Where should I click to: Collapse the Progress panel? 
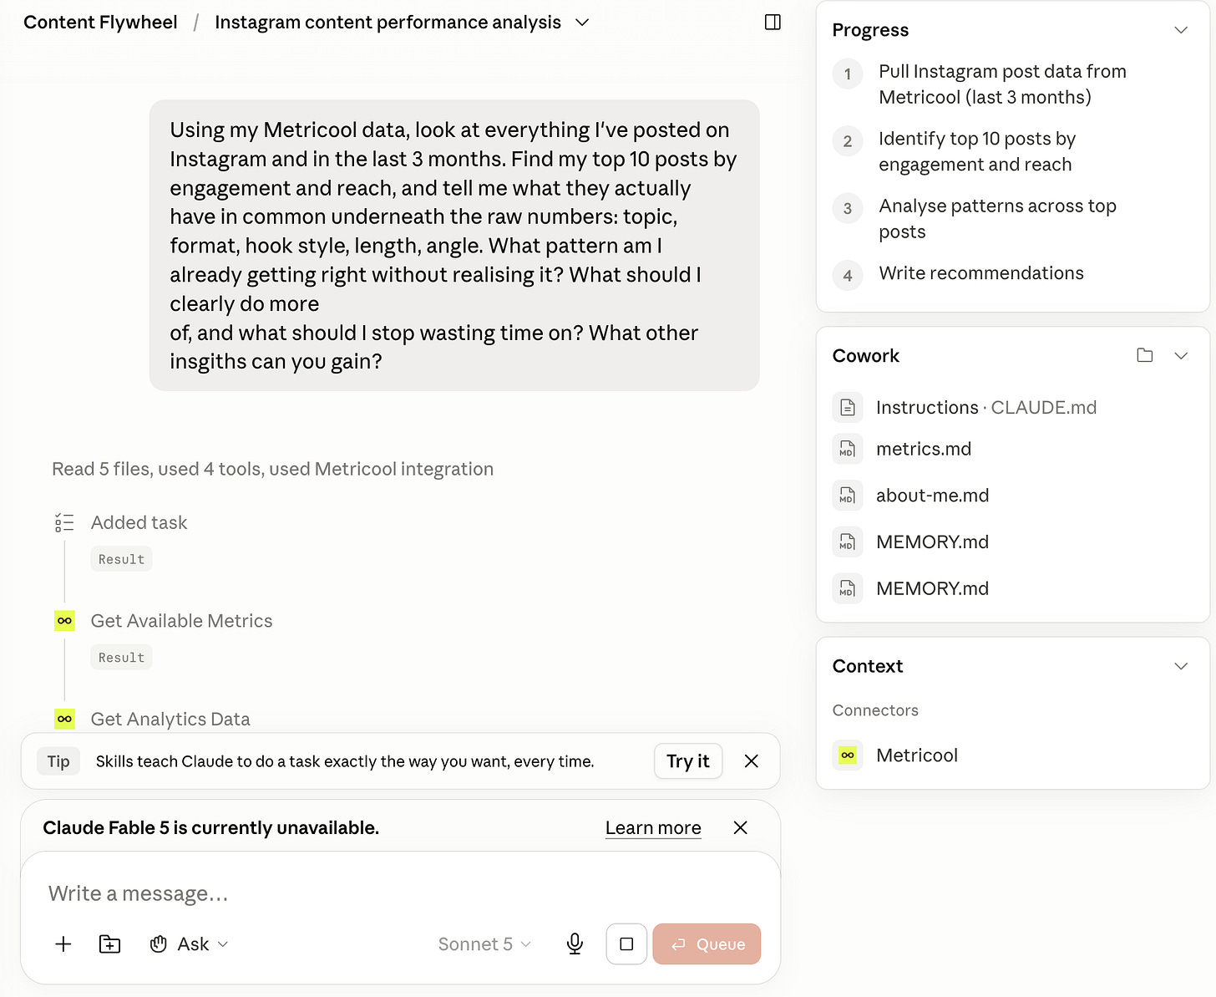(x=1181, y=30)
